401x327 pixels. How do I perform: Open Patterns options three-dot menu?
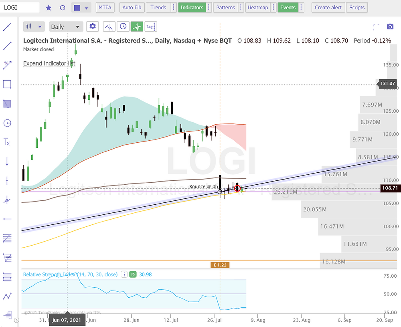(x=241, y=8)
